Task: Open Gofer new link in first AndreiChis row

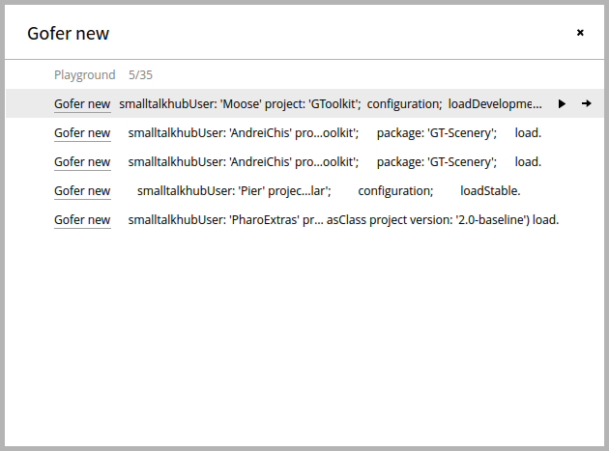Action: (82, 132)
